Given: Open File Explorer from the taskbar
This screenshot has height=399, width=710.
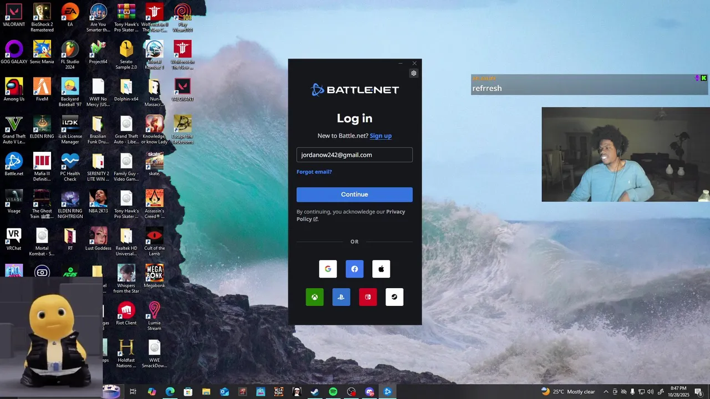Looking at the screenshot, I should point(206,392).
